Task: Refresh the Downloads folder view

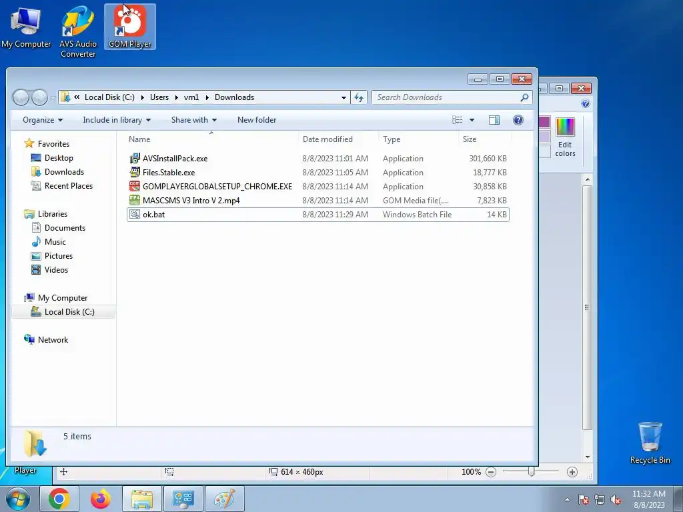Action: (x=359, y=97)
